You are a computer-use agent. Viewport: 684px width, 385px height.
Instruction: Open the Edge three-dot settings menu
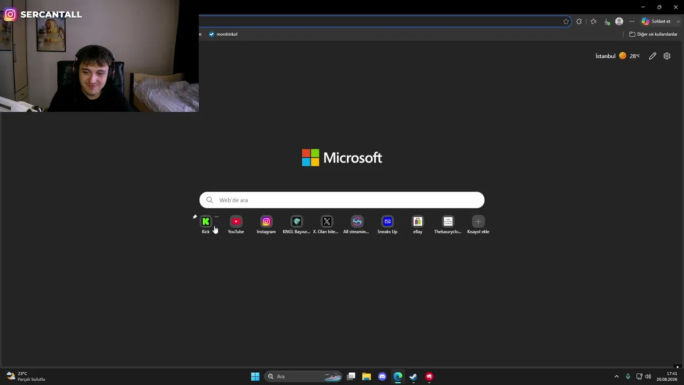click(x=632, y=21)
